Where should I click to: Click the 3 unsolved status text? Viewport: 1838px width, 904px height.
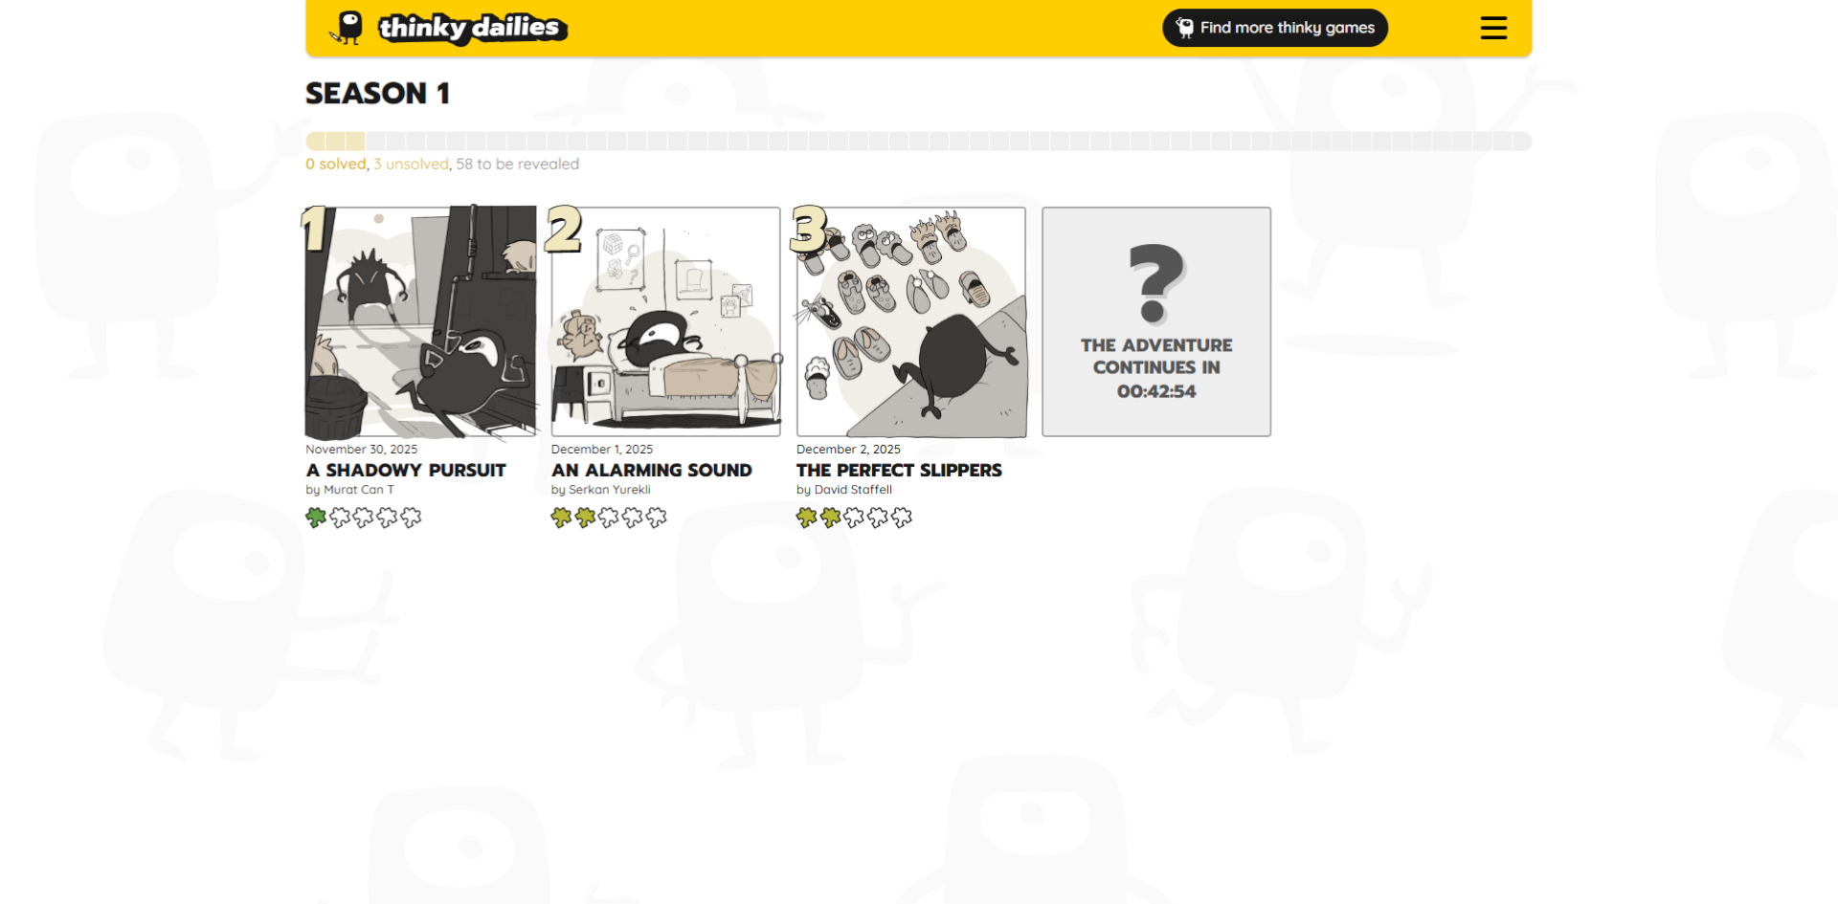tap(411, 164)
